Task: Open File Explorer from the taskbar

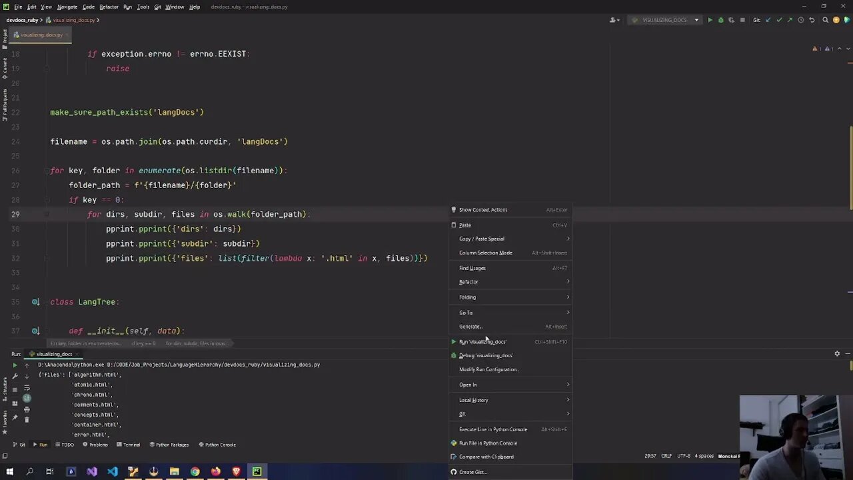Action: click(174, 471)
